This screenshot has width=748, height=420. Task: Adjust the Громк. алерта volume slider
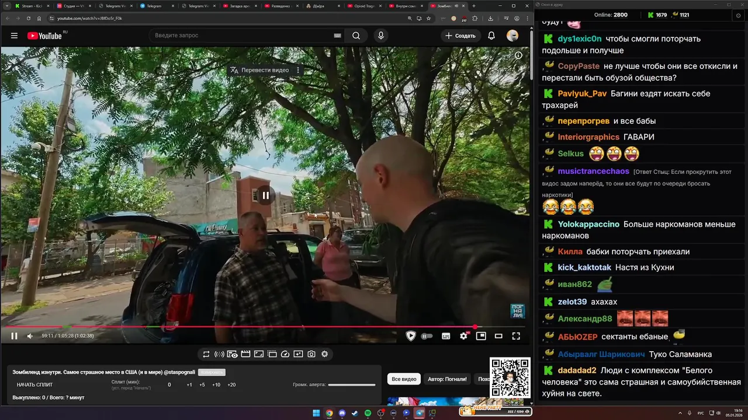click(x=352, y=385)
